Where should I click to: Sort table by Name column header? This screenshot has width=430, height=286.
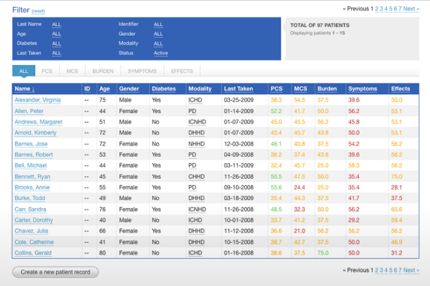[x=25, y=88]
